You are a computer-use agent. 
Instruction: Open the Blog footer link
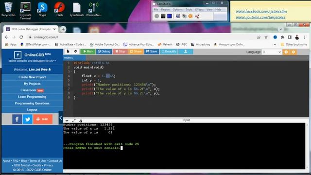[x=24, y=161]
